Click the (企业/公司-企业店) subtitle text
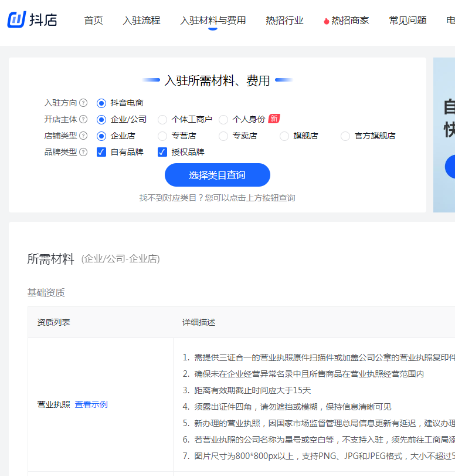455x476 pixels. point(120,259)
